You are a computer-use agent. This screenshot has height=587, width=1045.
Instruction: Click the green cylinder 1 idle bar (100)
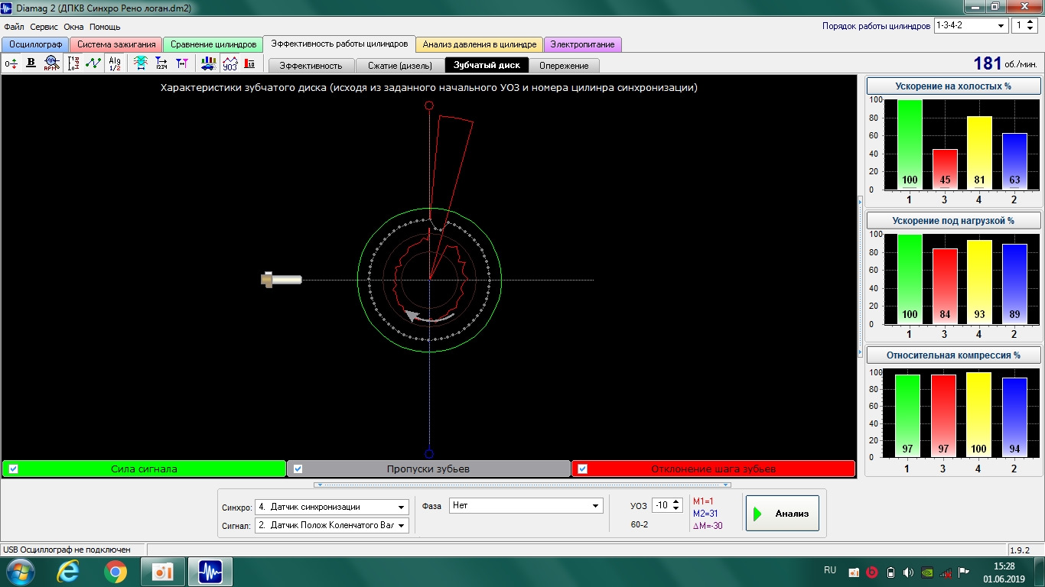(x=910, y=144)
